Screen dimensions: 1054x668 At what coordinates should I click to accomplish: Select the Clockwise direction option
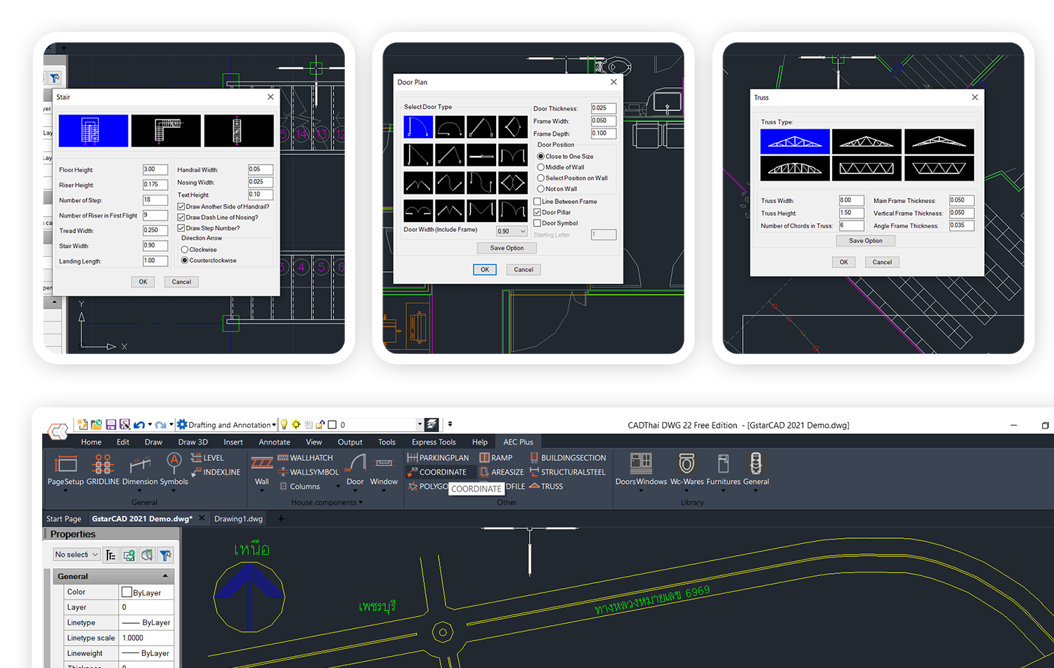[x=185, y=249]
